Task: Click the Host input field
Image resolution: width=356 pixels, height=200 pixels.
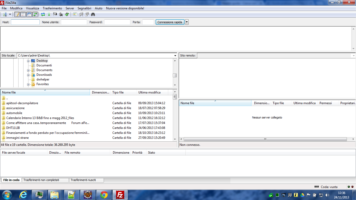Action: 25,22
